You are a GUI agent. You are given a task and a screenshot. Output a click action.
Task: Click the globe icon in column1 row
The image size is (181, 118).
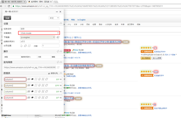(39, 79)
